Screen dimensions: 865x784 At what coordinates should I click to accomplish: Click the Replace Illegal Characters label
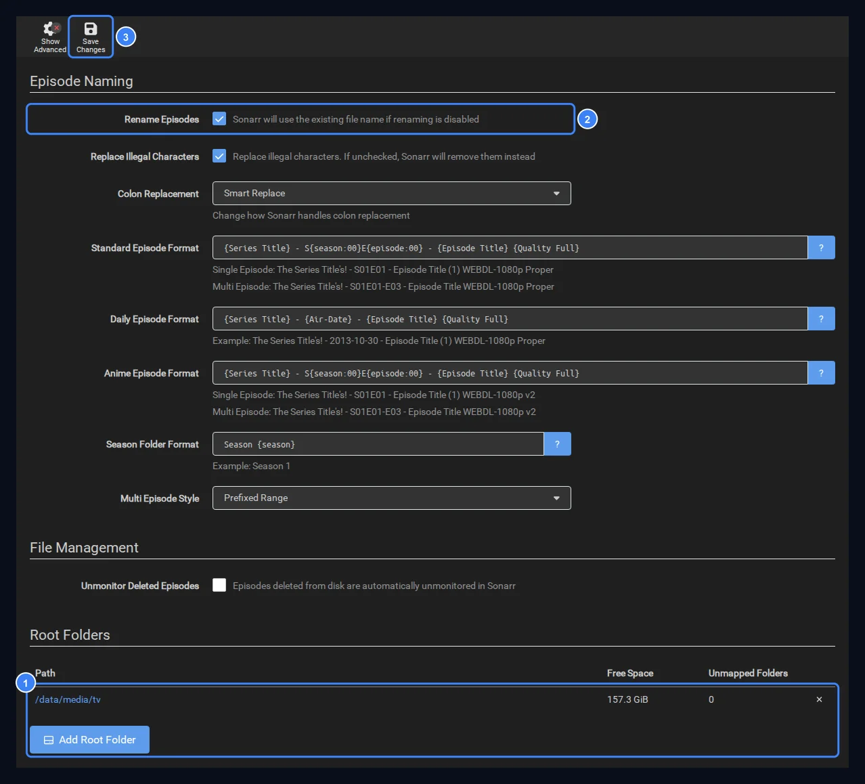pyautogui.click(x=145, y=156)
